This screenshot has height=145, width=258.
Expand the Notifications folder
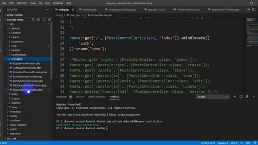[19, 55]
